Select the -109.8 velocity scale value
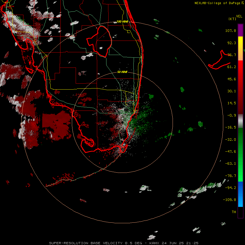The height and width of the screenshot is (245, 245). 229,200
